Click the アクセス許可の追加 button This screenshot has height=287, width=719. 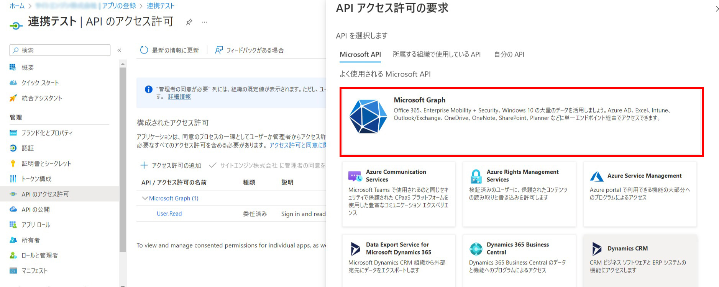[171, 165]
